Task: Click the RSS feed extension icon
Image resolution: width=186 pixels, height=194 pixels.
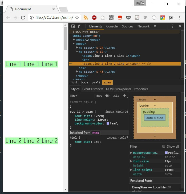Action: coord(86,18)
